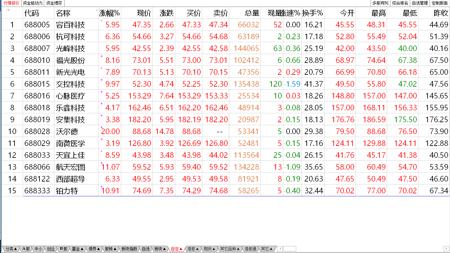The image size is (450, 253).
Task: Open 分类 category menu tab
Action: coord(11,249)
